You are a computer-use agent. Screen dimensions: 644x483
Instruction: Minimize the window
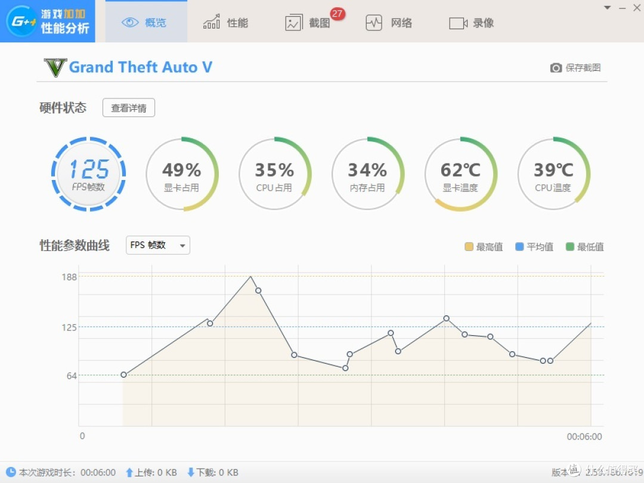pos(622,8)
